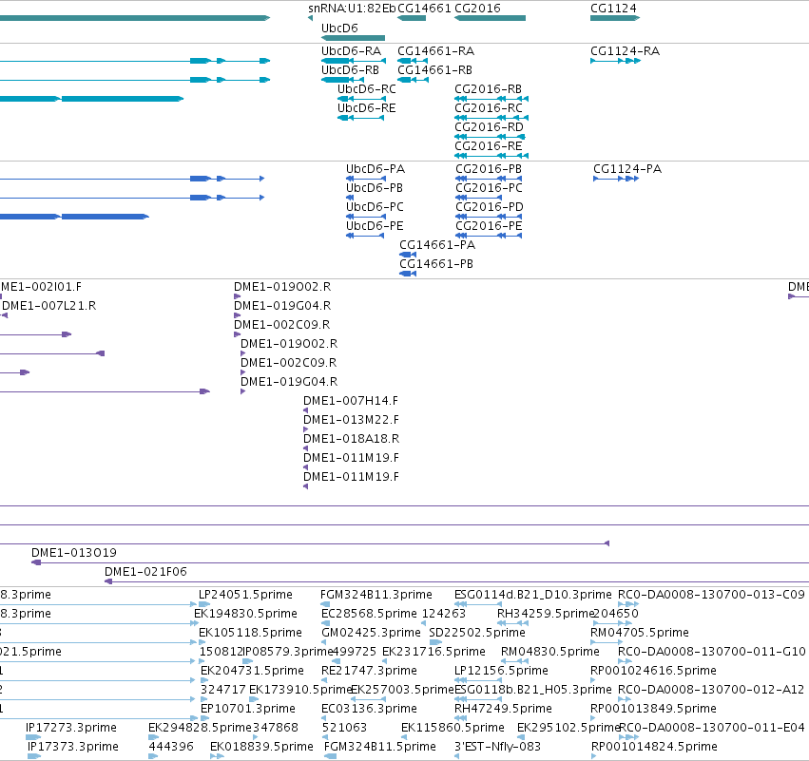Select transcript CG2016-RD
The width and height of the screenshot is (809, 761).
[x=490, y=137]
